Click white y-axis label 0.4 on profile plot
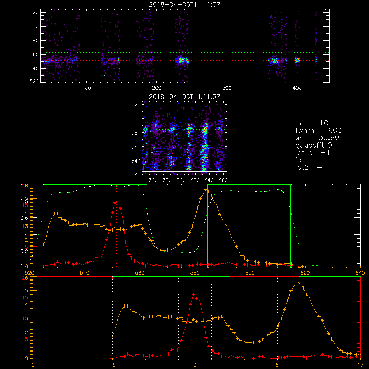 (x=24, y=235)
